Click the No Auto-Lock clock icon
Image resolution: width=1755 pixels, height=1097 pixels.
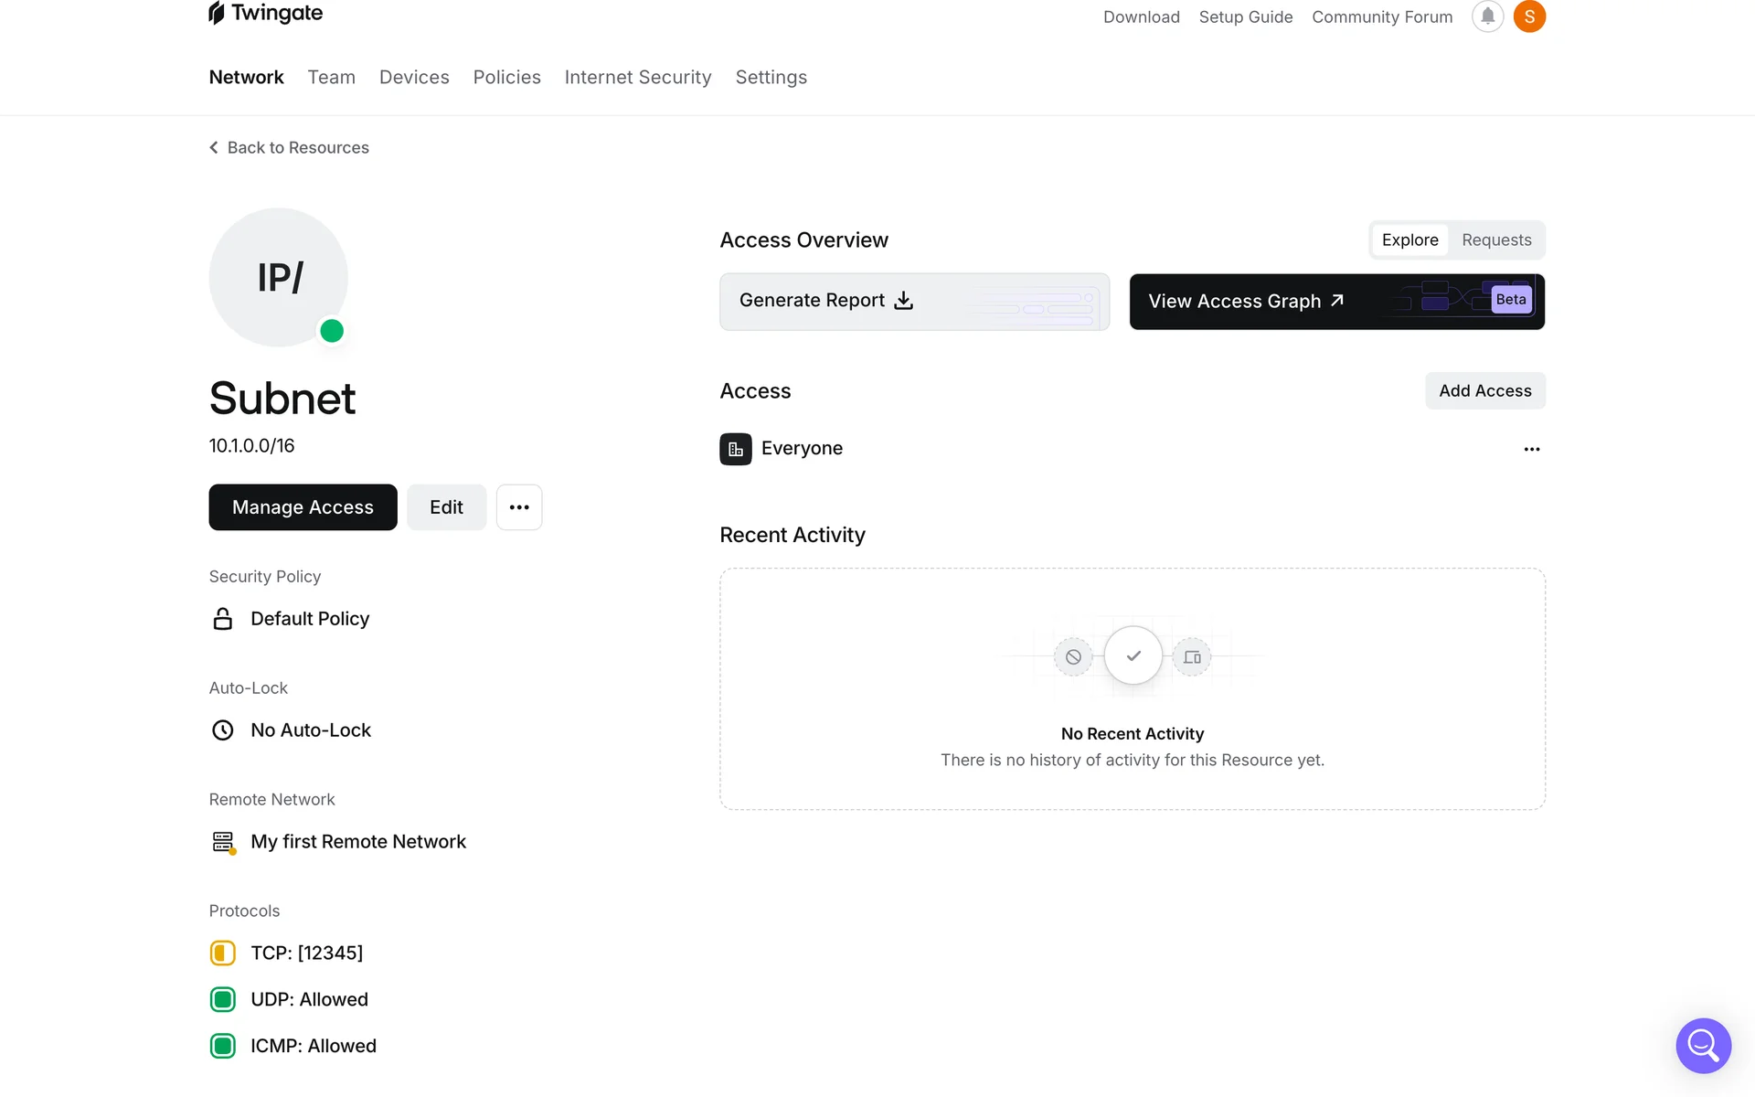pos(222,730)
